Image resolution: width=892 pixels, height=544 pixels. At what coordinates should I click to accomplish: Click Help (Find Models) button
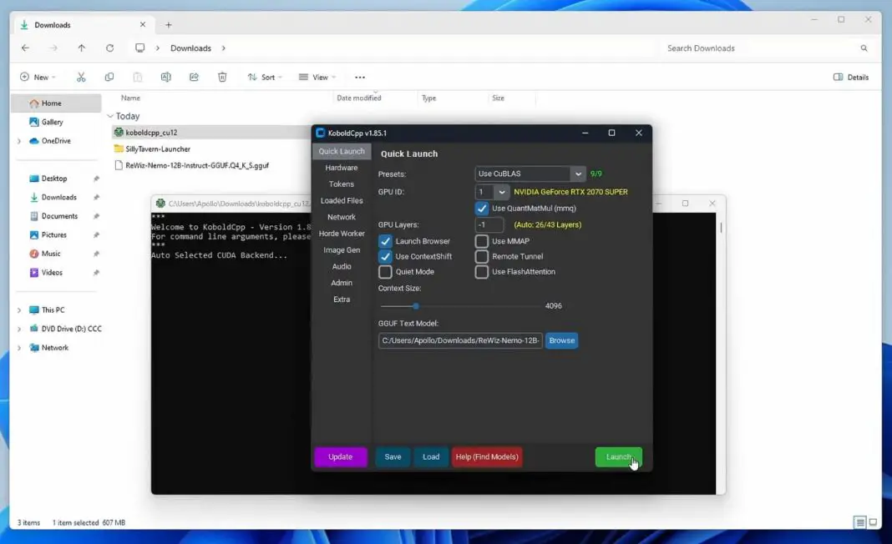click(x=487, y=457)
